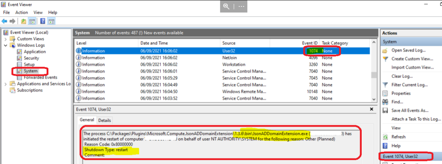Click the Create Custom View funnel icon
The height and width of the screenshot is (164, 442).
(x=385, y=59)
